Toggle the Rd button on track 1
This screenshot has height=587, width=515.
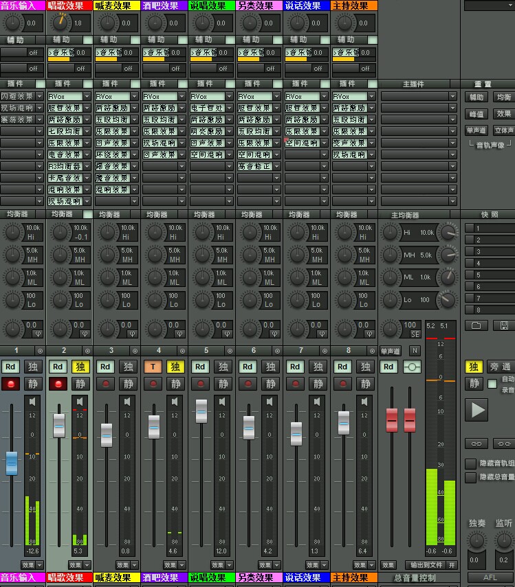coord(11,367)
